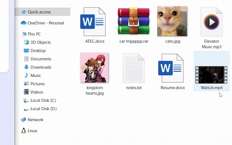Open Quick access in navigation pane
Image resolution: width=232 pixels, height=145 pixels.
pos(39,12)
